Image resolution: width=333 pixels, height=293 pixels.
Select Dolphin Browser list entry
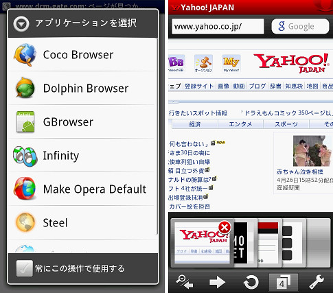click(x=82, y=88)
